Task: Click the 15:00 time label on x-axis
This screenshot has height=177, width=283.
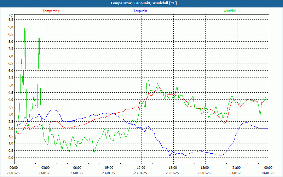Action: point(173,168)
